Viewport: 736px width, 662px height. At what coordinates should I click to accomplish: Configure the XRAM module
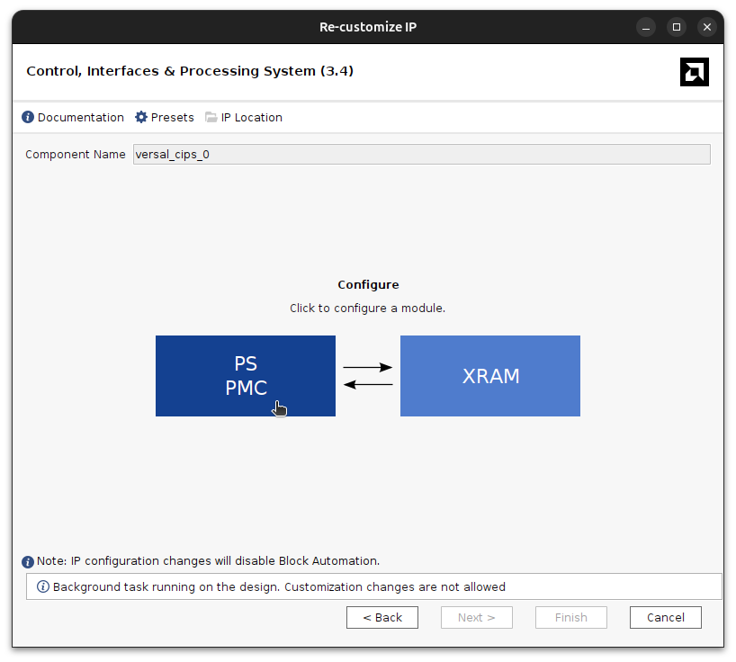(x=489, y=375)
